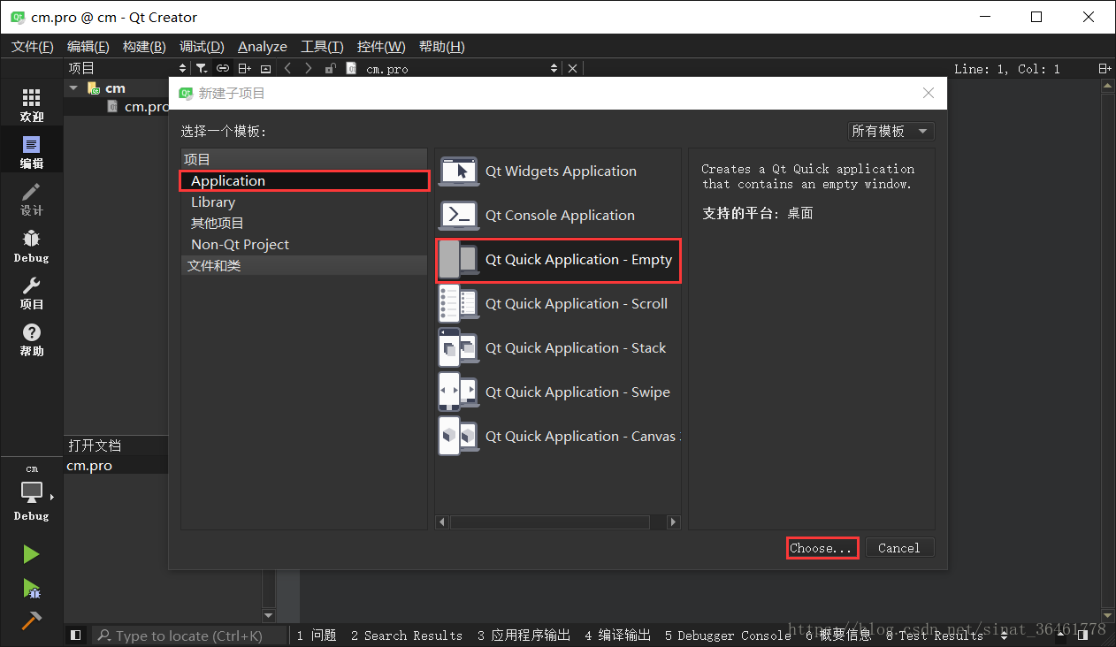
Task: Click the editor split button at top right
Action: [x=1105, y=68]
